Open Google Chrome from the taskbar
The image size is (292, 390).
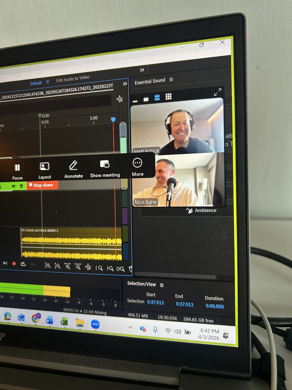pos(36,318)
